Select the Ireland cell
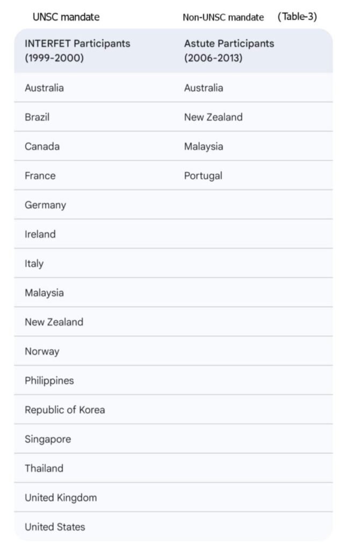The width and height of the screenshot is (347, 551). point(40,234)
